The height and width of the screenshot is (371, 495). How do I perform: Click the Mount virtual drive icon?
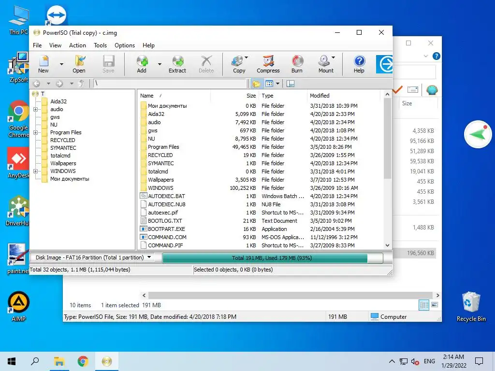click(325, 64)
